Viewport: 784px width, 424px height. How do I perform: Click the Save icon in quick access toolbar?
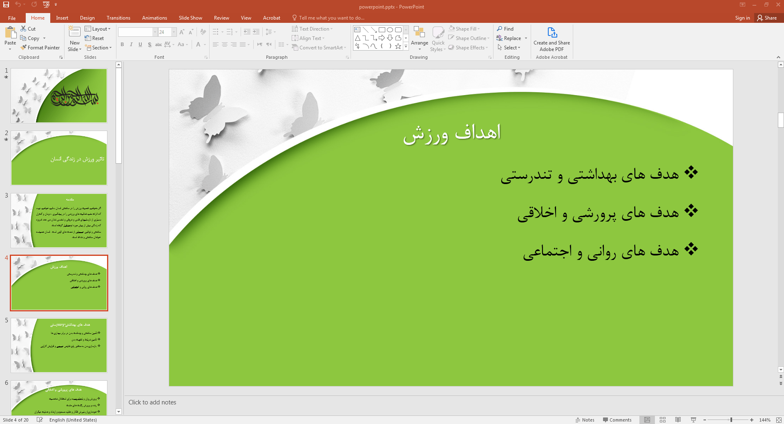[x=6, y=4]
